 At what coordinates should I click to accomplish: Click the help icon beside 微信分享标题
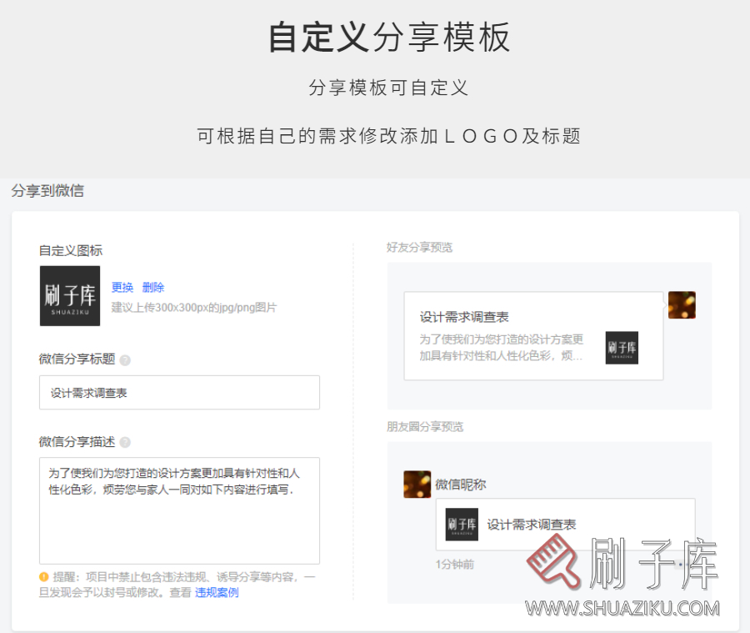123,359
